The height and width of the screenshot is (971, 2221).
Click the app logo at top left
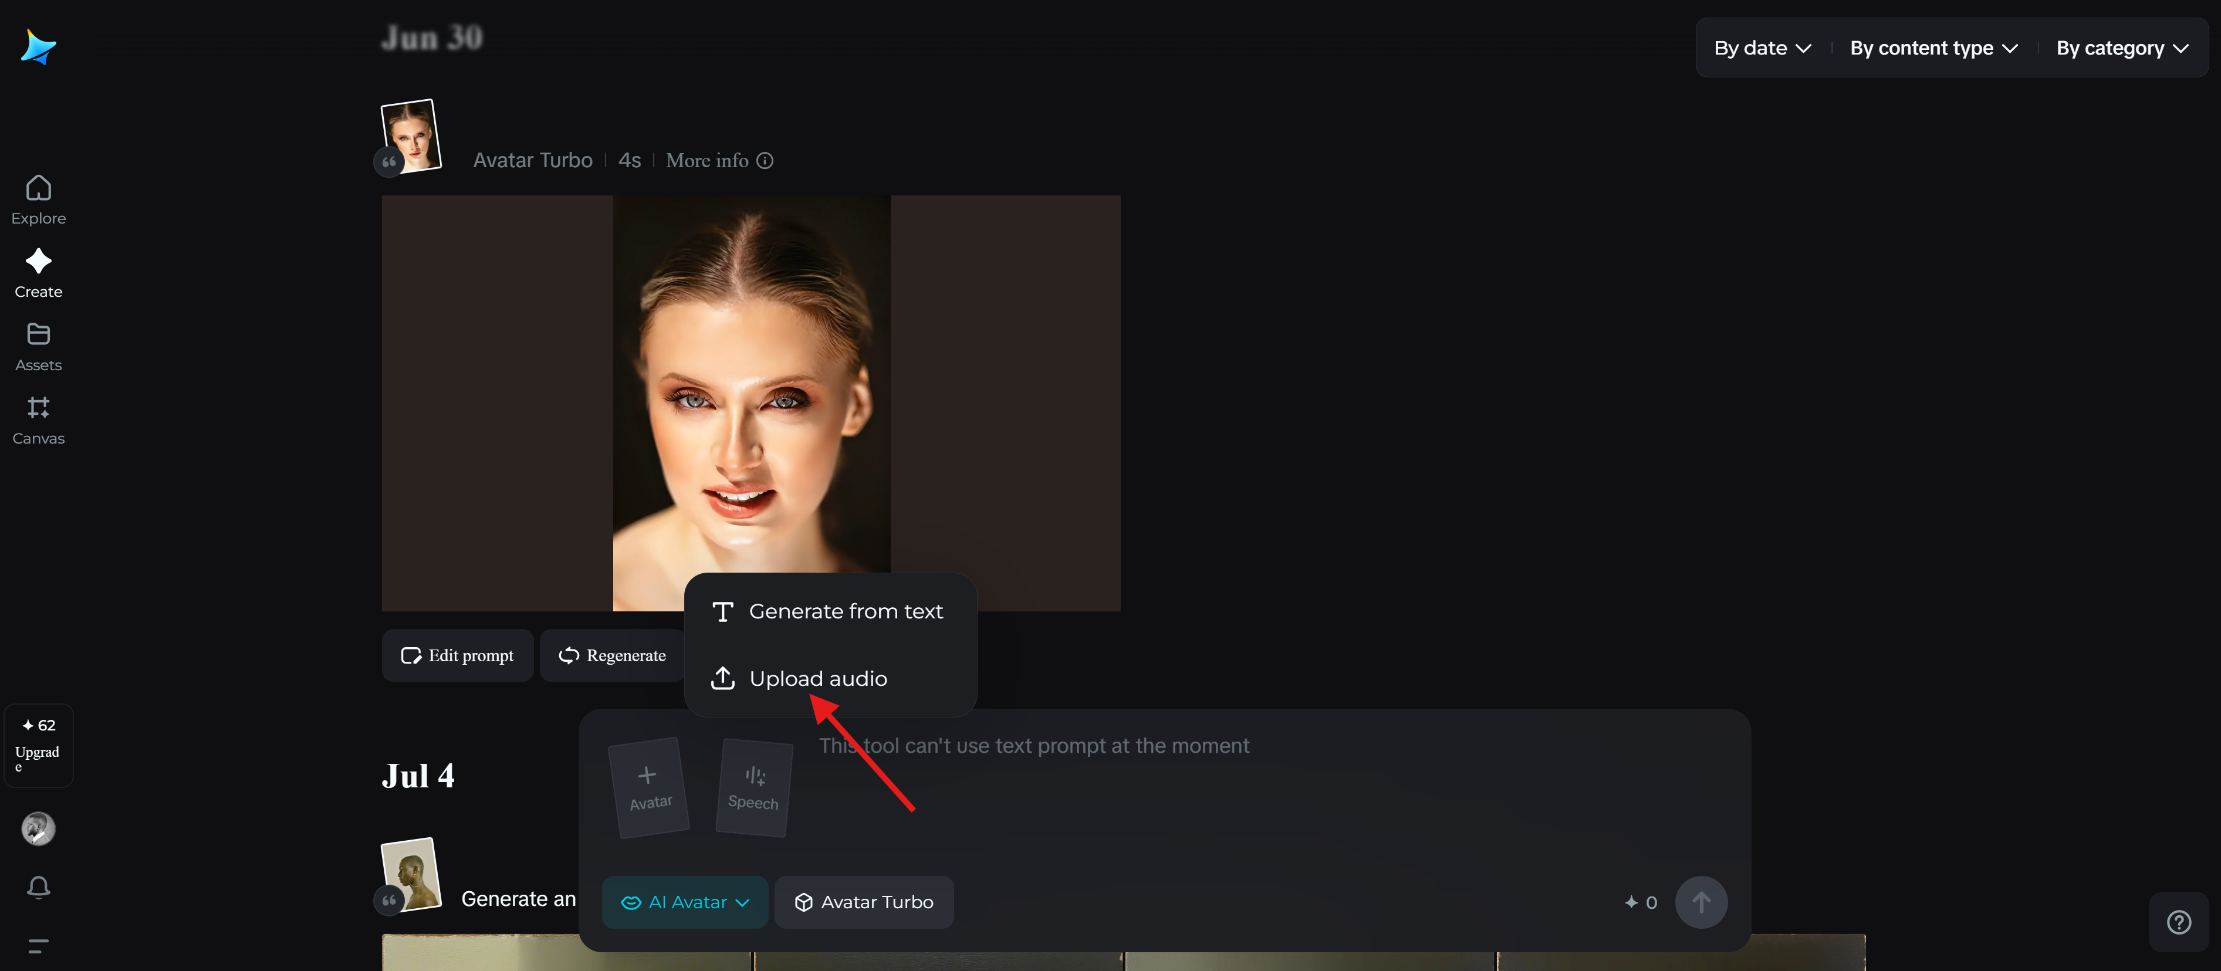38,46
